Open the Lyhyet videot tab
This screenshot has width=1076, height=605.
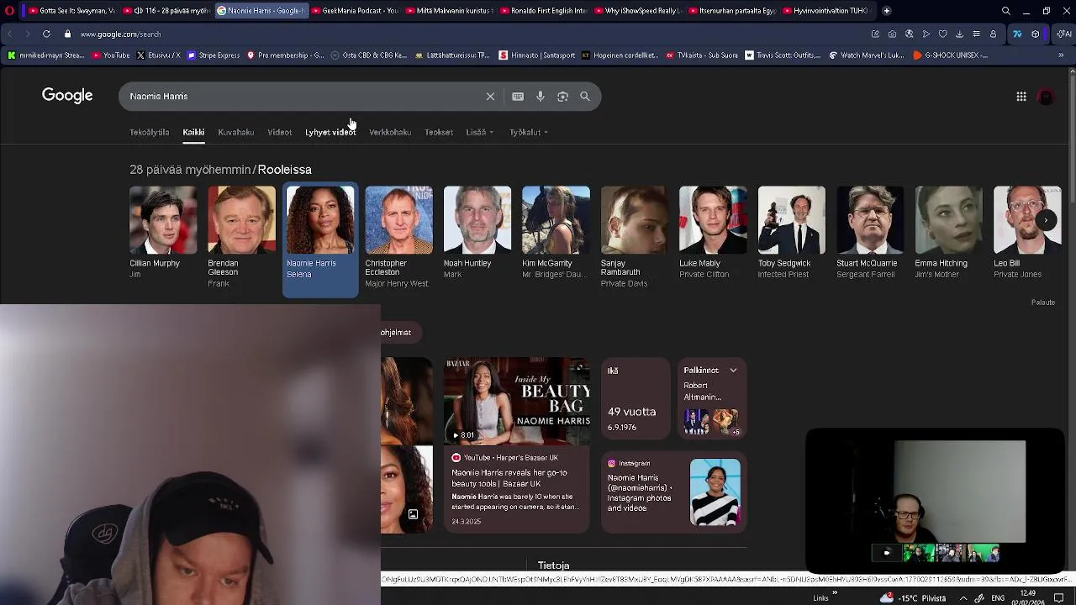coord(330,133)
